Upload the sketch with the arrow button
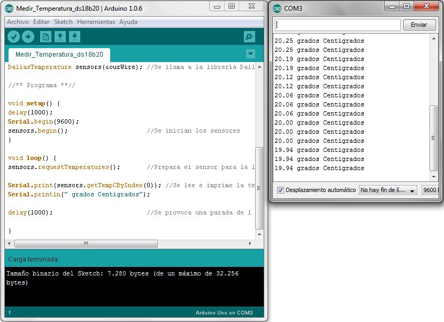The width and height of the screenshot is (444, 322). (28, 37)
